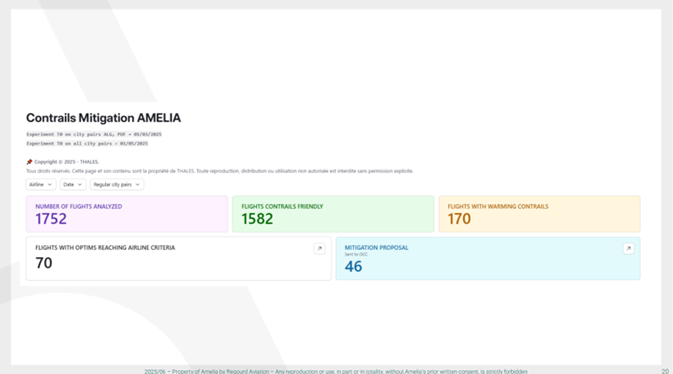Click the Experiment T0 on city pairs ALG line
Viewport: 673px width, 374px height.
tap(93, 135)
